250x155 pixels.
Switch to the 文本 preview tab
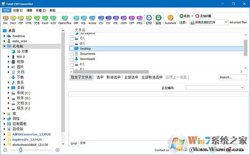(x=83, y=143)
